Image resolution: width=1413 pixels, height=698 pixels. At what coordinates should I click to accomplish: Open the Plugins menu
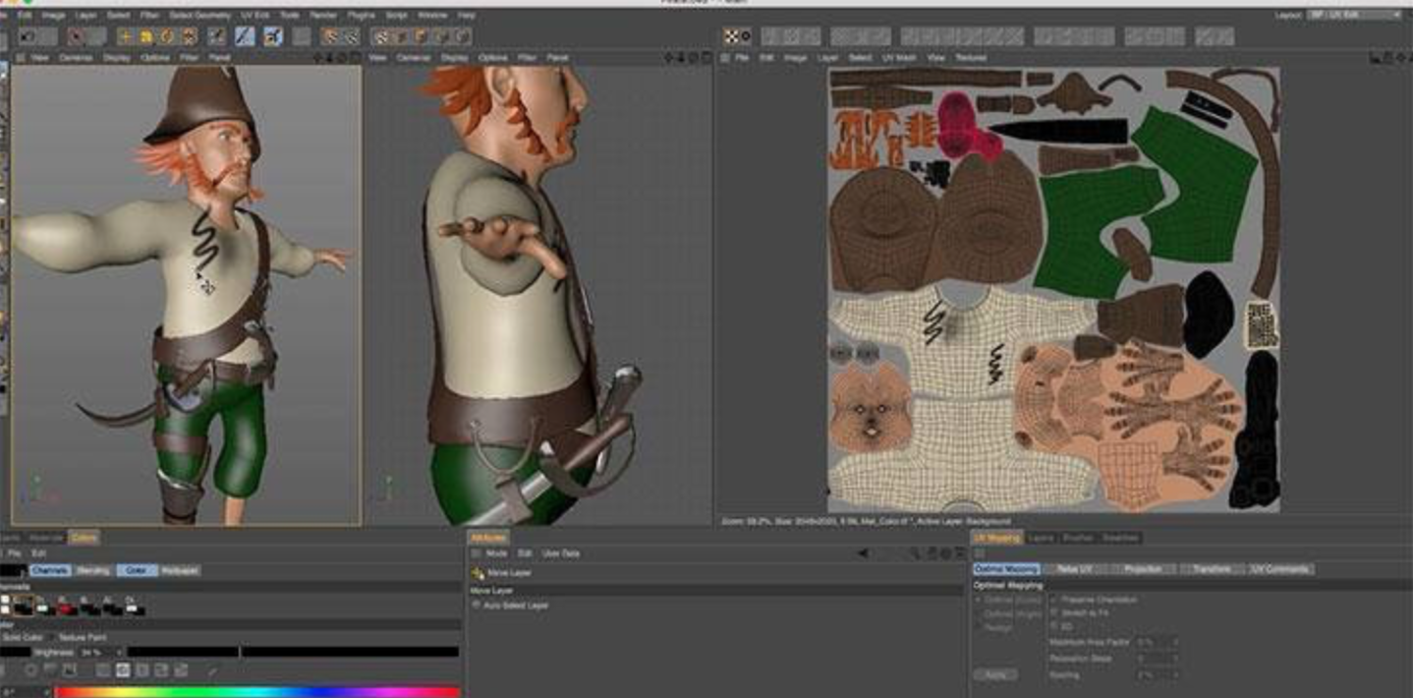click(361, 16)
